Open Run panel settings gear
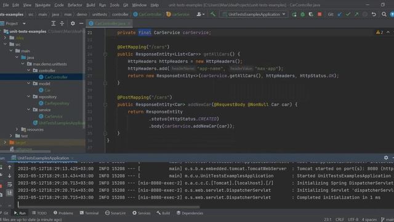Image resolution: width=394 pixels, height=222 pixels. tap(386, 158)
